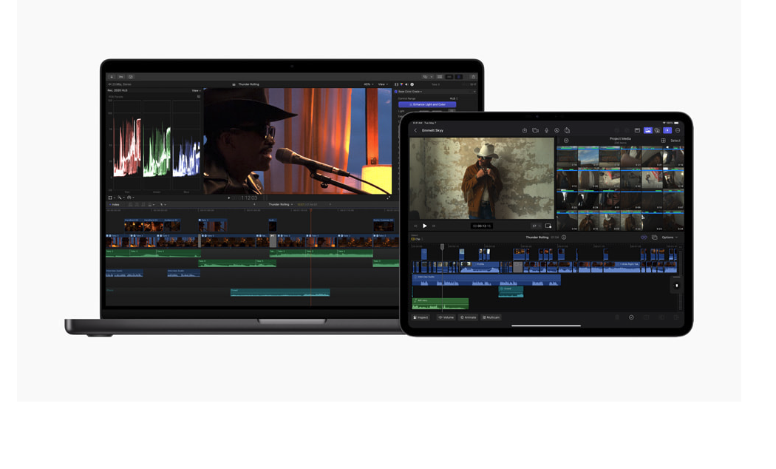The width and height of the screenshot is (776, 469).
Task: Open the Volume tab on iPad
Action: tap(446, 317)
